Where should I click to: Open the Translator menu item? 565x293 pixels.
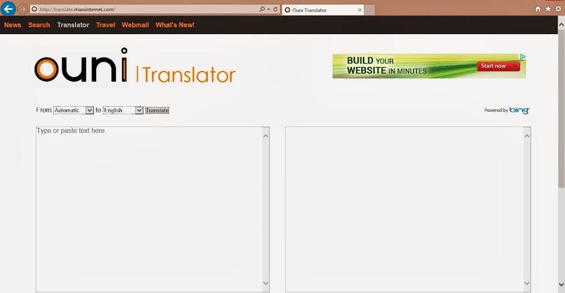(x=73, y=25)
